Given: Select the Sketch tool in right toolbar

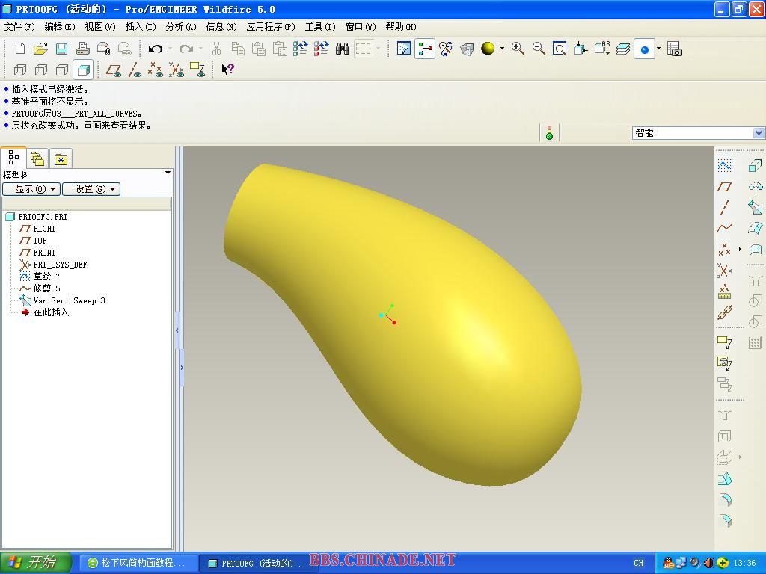Looking at the screenshot, I should [724, 165].
